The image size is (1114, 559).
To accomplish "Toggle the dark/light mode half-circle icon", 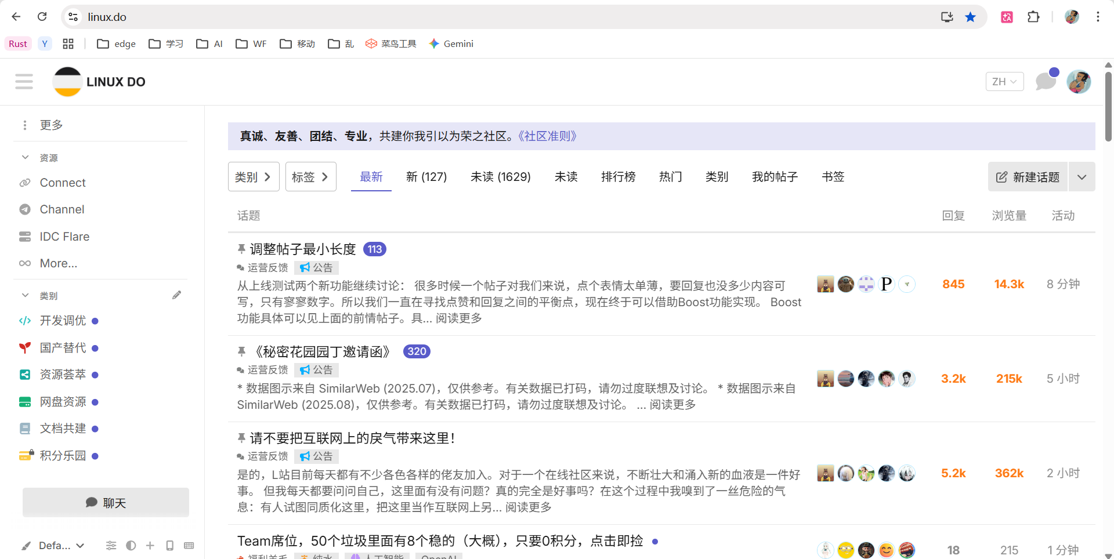I will (x=131, y=546).
